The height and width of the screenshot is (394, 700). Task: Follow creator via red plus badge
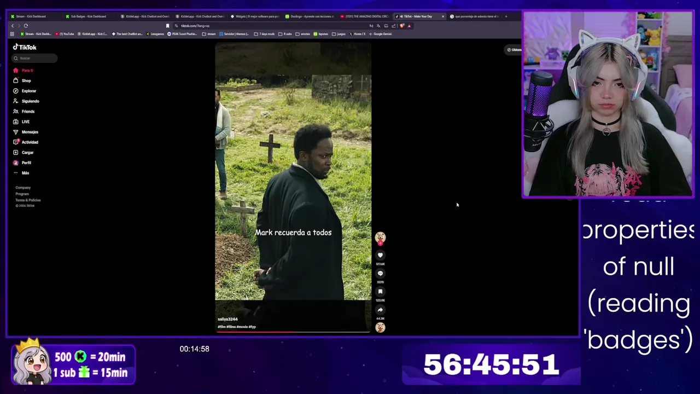380,243
